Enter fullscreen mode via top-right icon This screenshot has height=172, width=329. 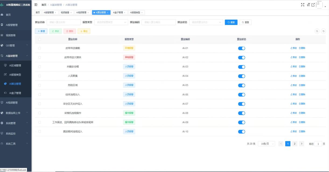(x=302, y=5)
